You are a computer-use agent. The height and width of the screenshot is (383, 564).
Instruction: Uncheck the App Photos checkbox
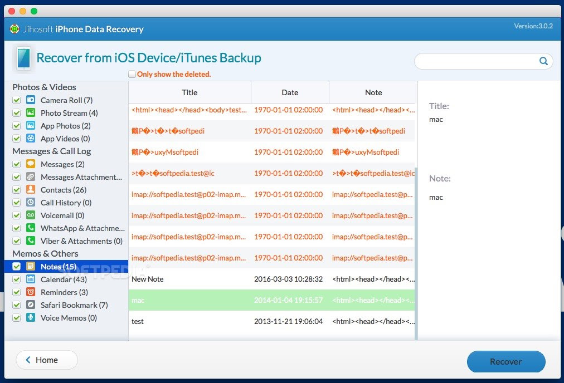pos(17,126)
